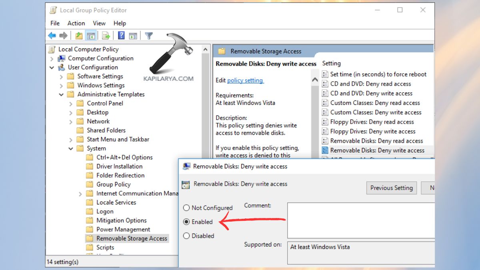This screenshot has height=270, width=480.
Task: Toggle the Show/Hide Action Pane icon
Action: [x=133, y=36]
